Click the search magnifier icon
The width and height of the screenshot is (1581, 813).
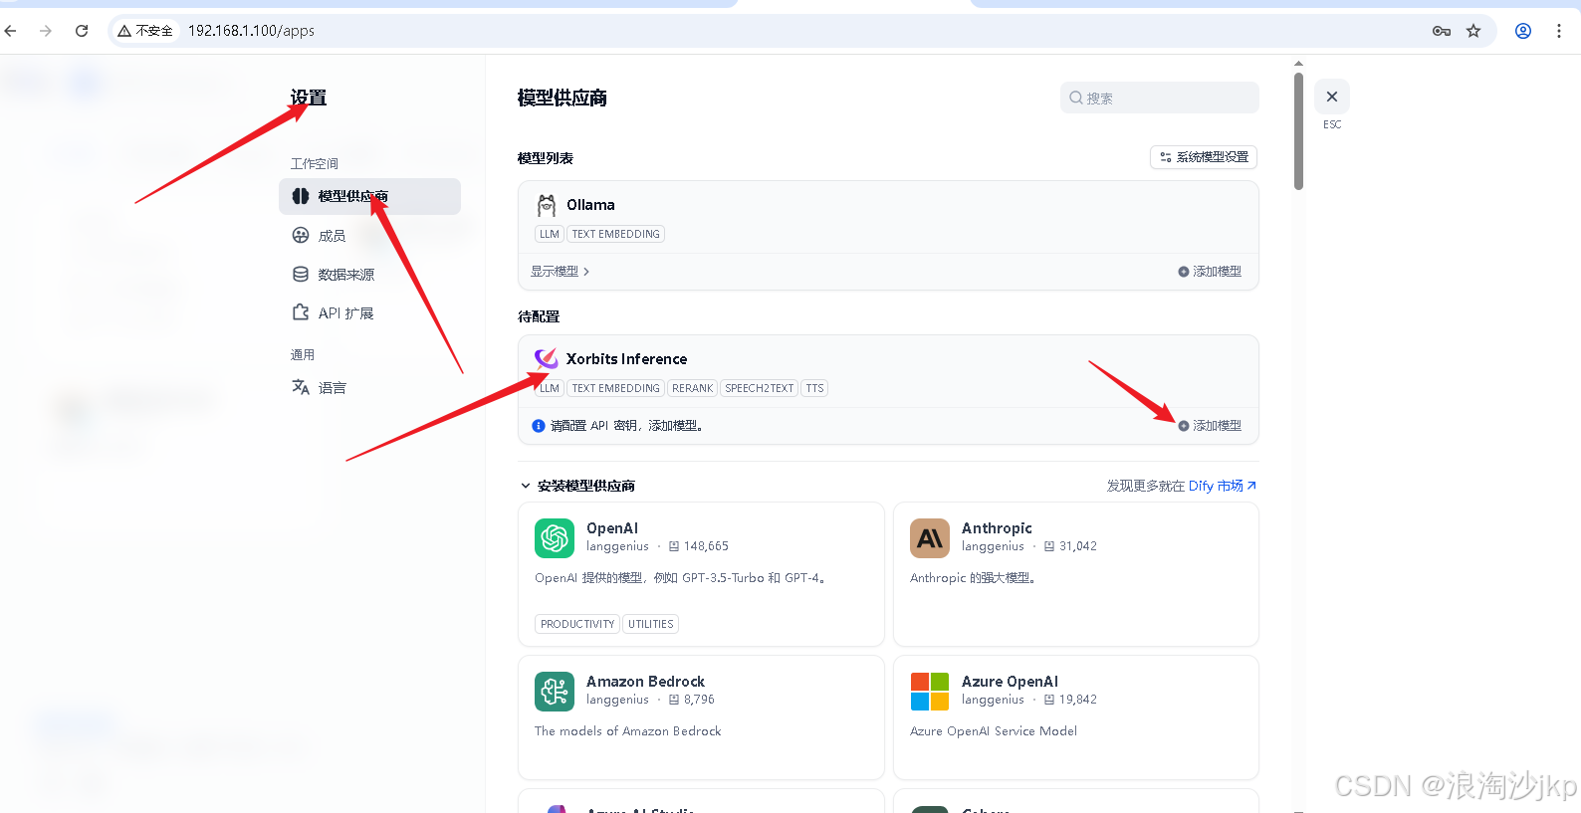pyautogui.click(x=1076, y=98)
